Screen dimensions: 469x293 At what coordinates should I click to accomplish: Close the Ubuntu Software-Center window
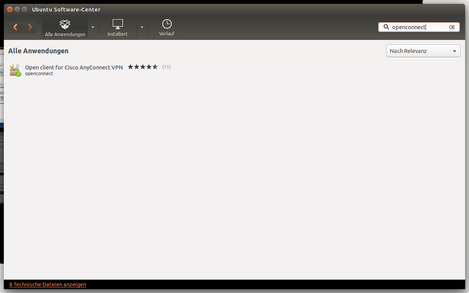pos(10,9)
